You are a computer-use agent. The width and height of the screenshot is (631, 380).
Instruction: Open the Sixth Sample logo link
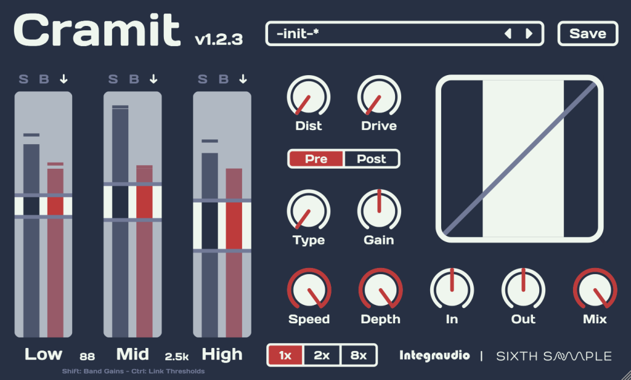(x=554, y=356)
